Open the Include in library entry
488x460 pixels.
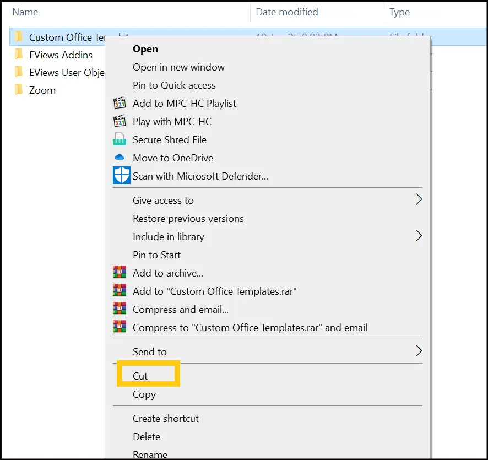(x=169, y=237)
